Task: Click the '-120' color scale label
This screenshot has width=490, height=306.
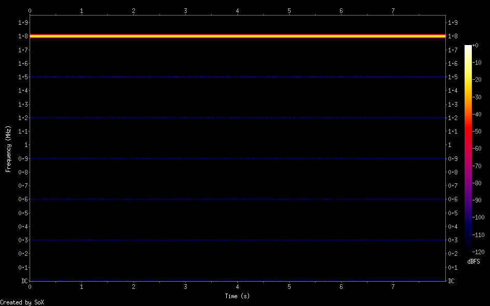Action: tap(478, 252)
